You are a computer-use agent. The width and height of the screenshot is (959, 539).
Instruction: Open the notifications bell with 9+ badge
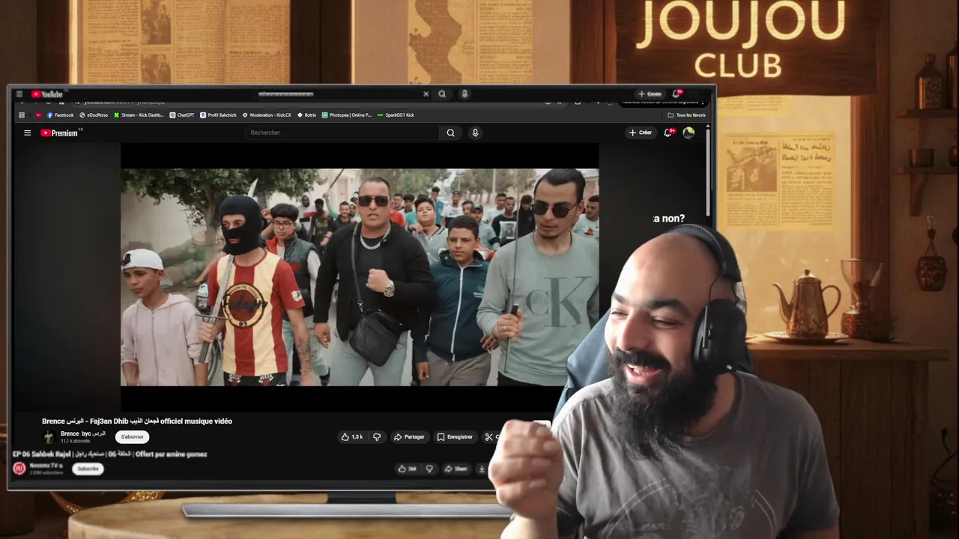668,133
